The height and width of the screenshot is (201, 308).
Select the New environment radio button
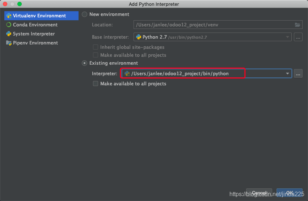pyautogui.click(x=84, y=14)
